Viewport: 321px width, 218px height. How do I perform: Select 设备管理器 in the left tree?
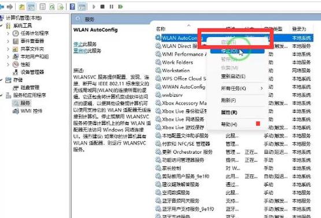[32, 72]
